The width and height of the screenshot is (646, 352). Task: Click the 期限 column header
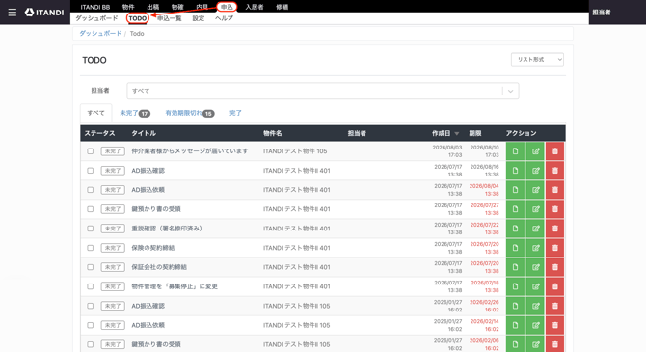(475, 133)
